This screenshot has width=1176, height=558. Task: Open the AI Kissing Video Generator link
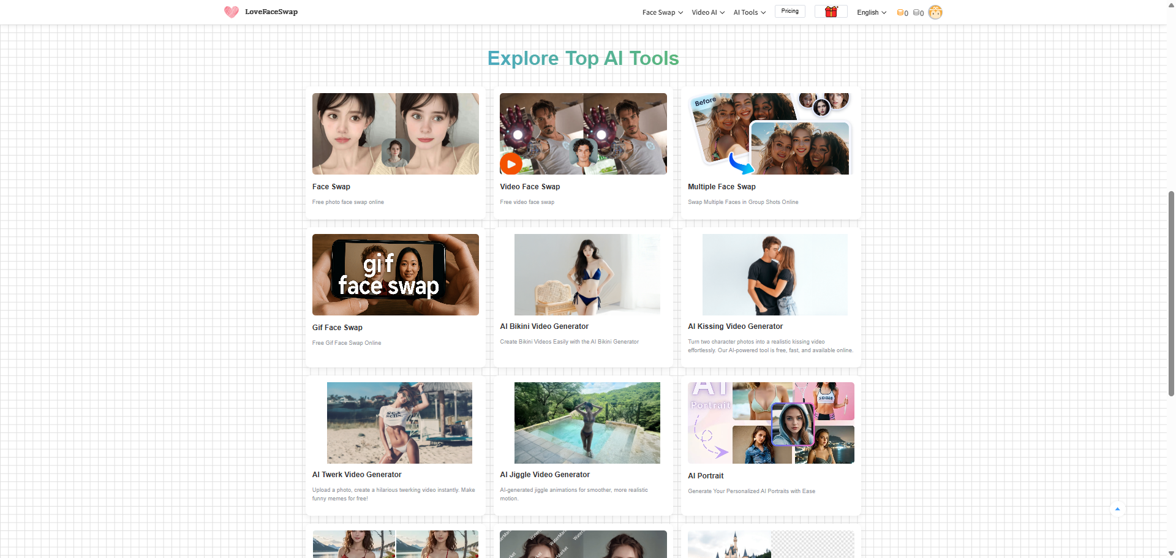pos(735,326)
